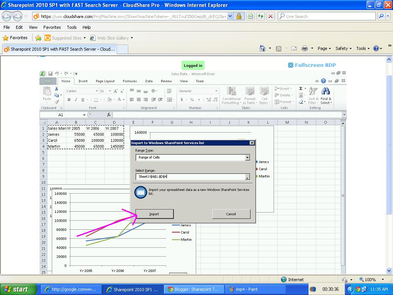
Task: Open the Font Color swatch menu
Action: 119,99
